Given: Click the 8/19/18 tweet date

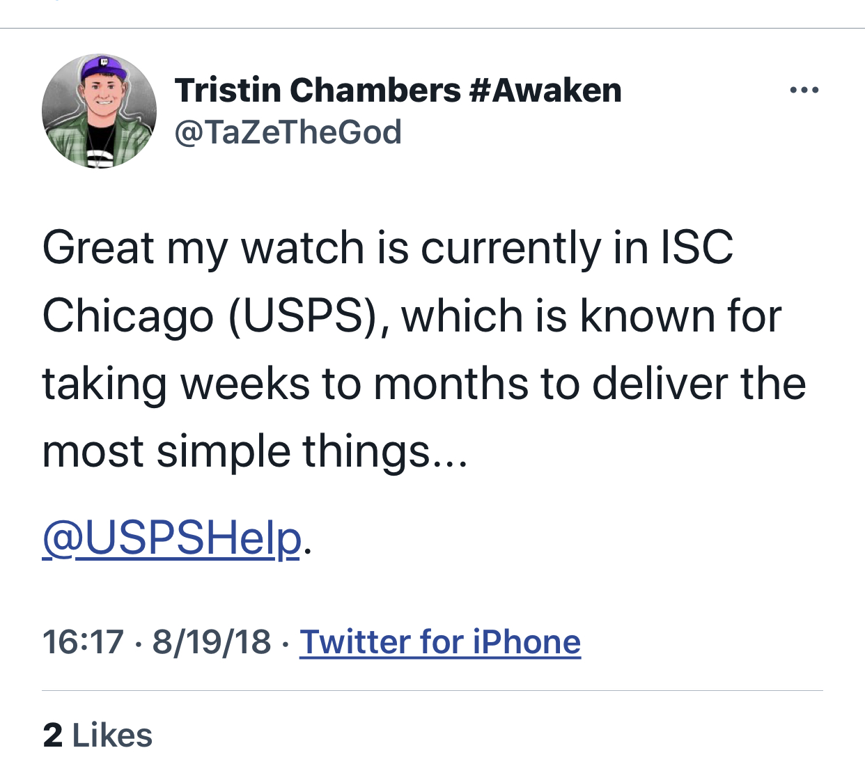Looking at the screenshot, I should tap(212, 641).
